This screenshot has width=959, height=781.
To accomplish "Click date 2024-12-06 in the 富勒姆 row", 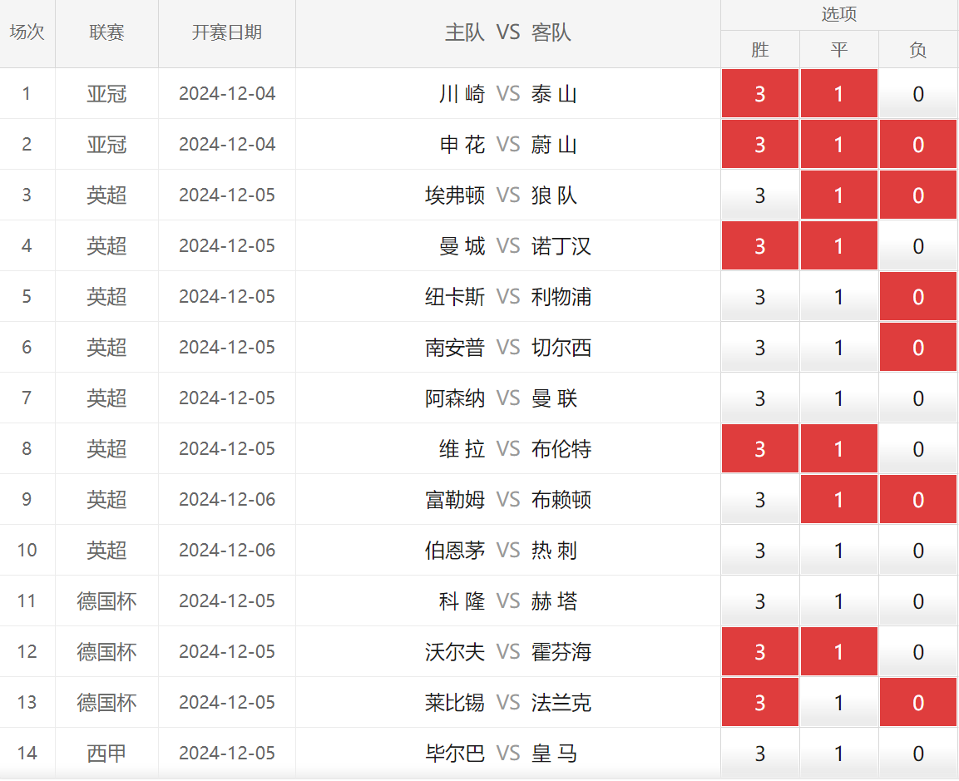I will (x=227, y=500).
